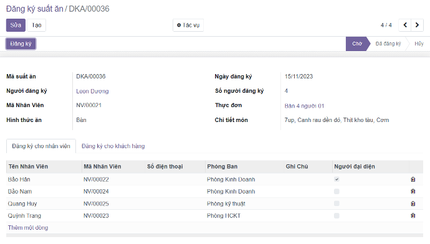Open the Leon Dương registrant link
Viewport: 430px width, 244px height.
pyautogui.click(x=92, y=91)
